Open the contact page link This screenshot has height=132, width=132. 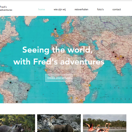[117, 10]
